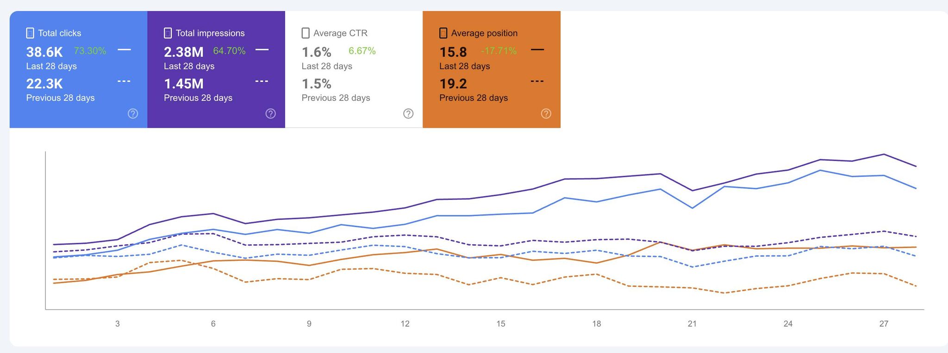948x353 pixels.
Task: Click the -17.71% position change percentage
Action: click(499, 51)
